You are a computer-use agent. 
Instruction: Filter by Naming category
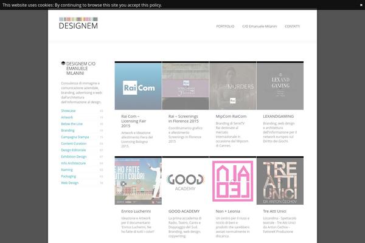pos(67,169)
